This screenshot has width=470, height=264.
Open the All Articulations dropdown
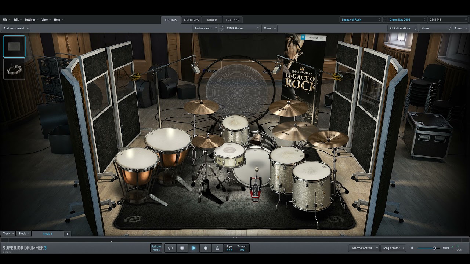point(403,28)
